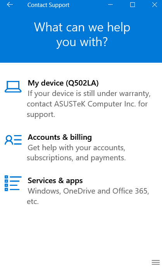The width and height of the screenshot is (162, 271).
Task: Click the 'etc.' text under Services & apps
Action: pos(33,202)
